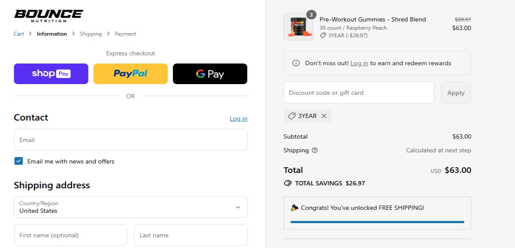Checkout using the PayPal express button
The image size is (515, 248).
(x=130, y=73)
